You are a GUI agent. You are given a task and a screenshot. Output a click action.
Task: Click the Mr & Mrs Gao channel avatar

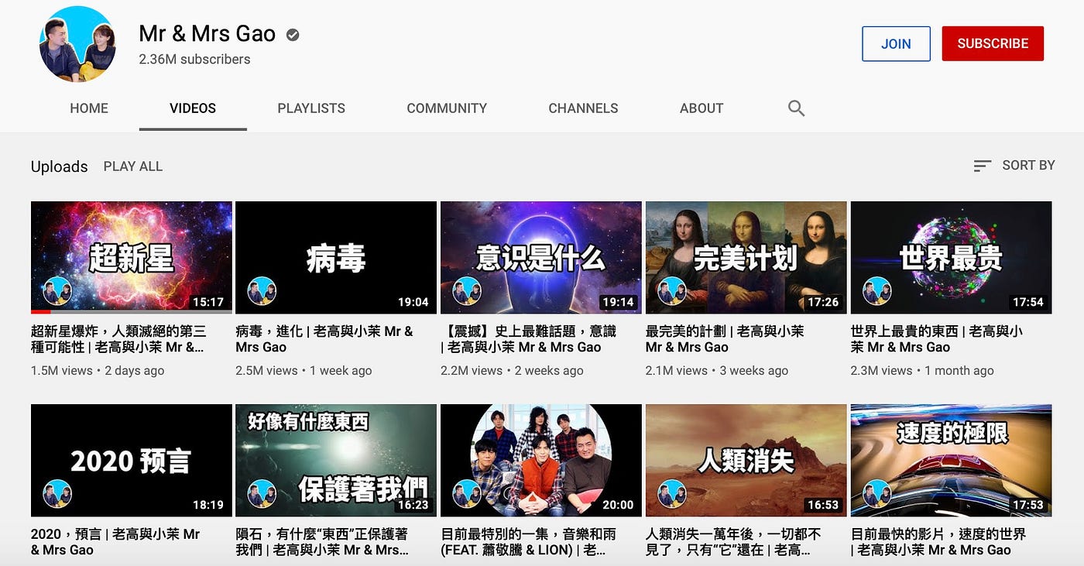point(77,44)
